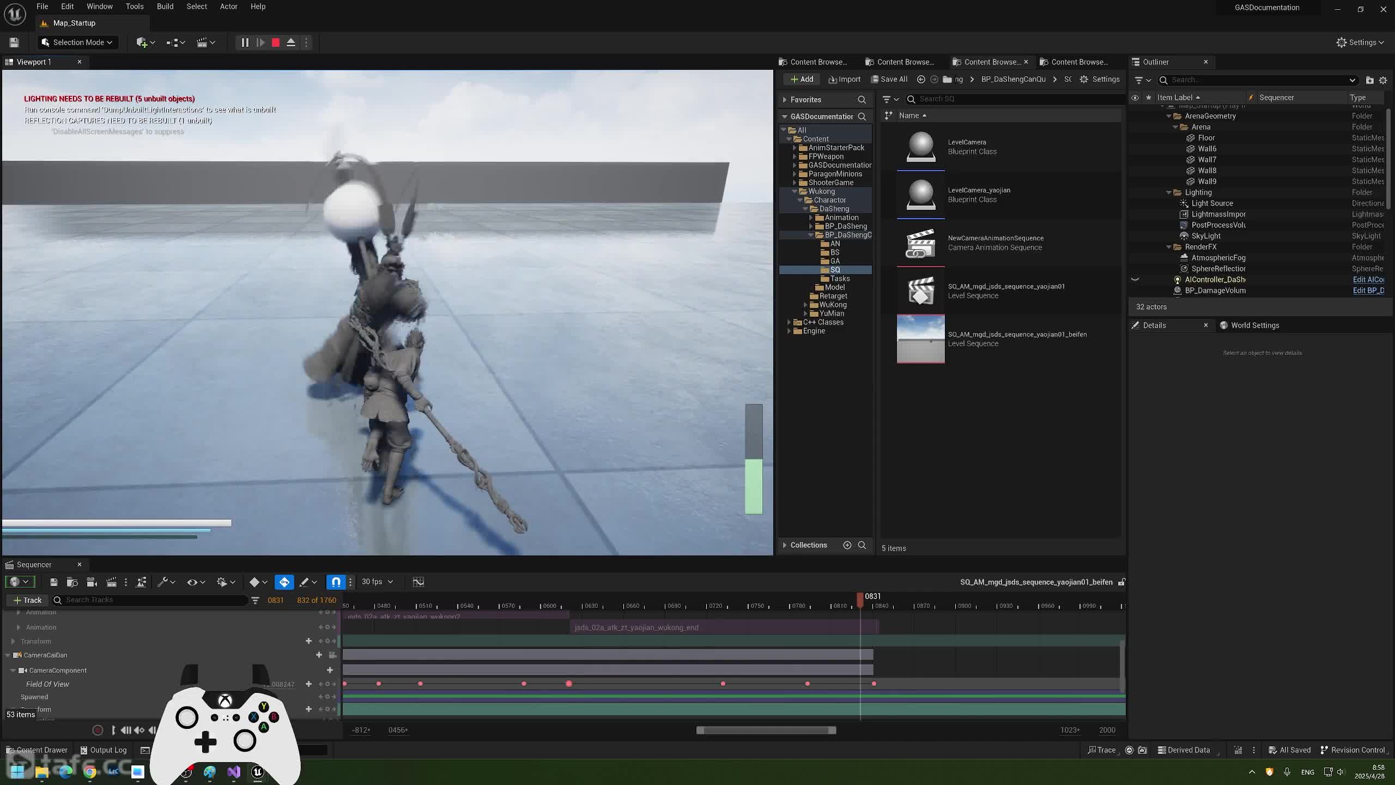Select SQ_AM_mgd_jsds_sequence_yaojian01_beifen thumbnail
Viewport: 1395px width, 785px height.
click(x=921, y=339)
